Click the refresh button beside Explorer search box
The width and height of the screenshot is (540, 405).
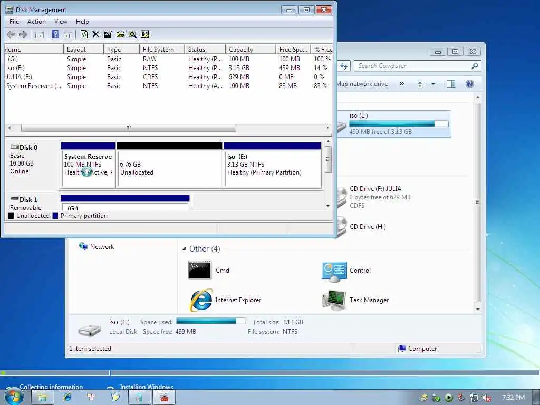344,66
